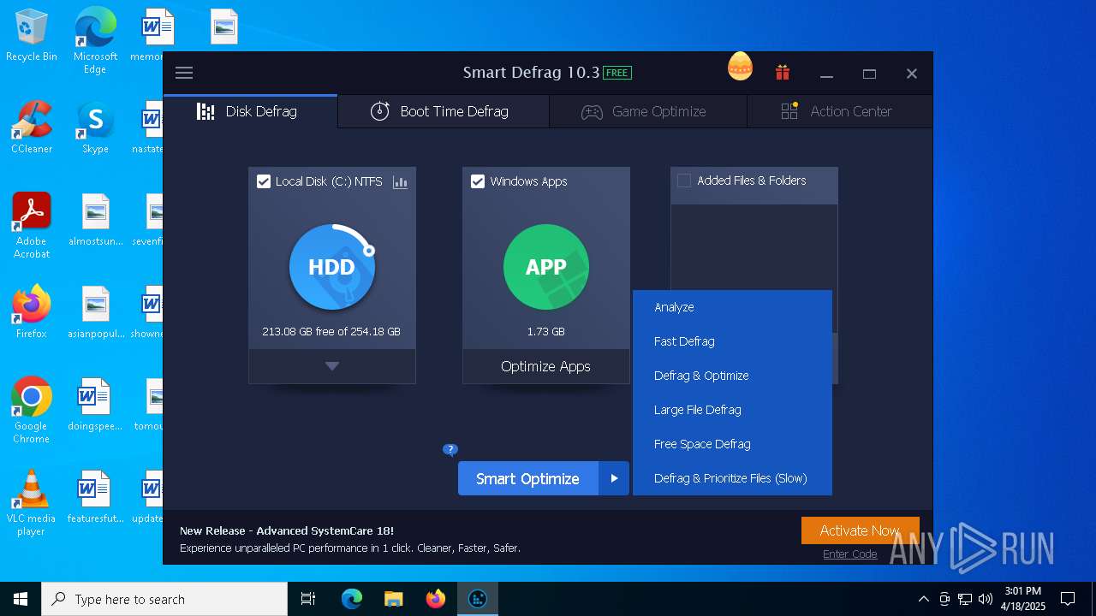Open Game Optimize tab
The image size is (1096, 616).
pyautogui.click(x=647, y=111)
